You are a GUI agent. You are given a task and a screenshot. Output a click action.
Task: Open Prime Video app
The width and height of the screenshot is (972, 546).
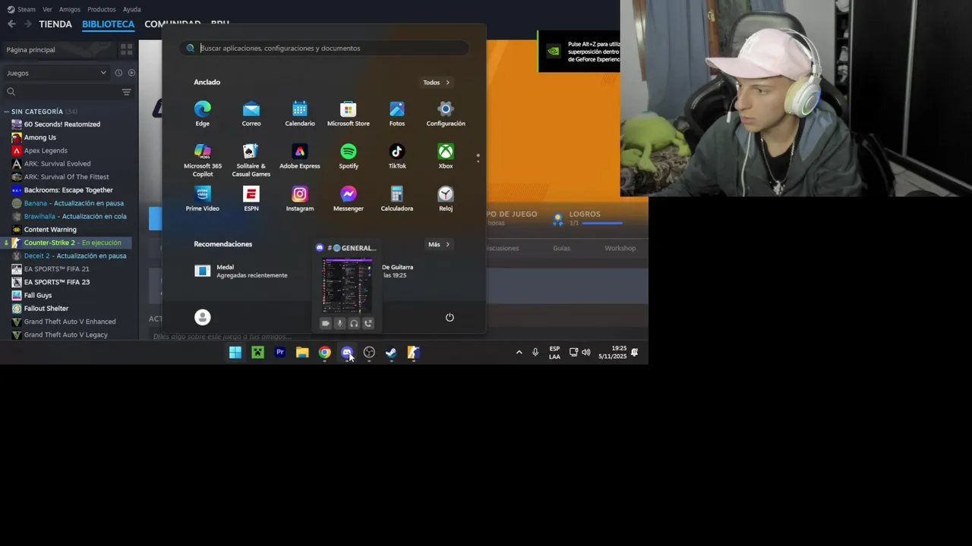point(203,199)
